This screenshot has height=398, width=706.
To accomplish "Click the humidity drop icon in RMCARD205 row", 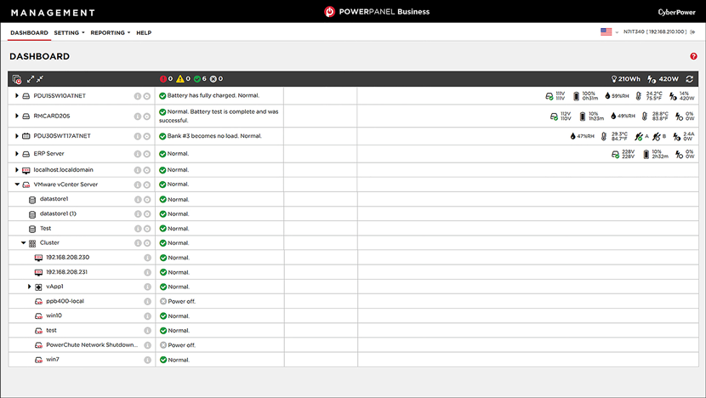I will 612,117.
